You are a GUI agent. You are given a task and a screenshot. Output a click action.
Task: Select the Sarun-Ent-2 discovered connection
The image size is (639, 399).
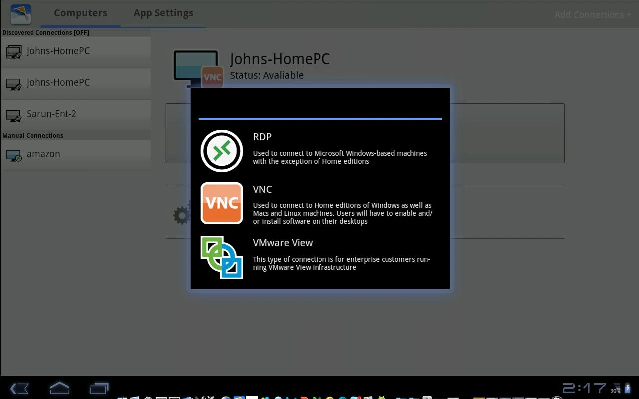[75, 114]
